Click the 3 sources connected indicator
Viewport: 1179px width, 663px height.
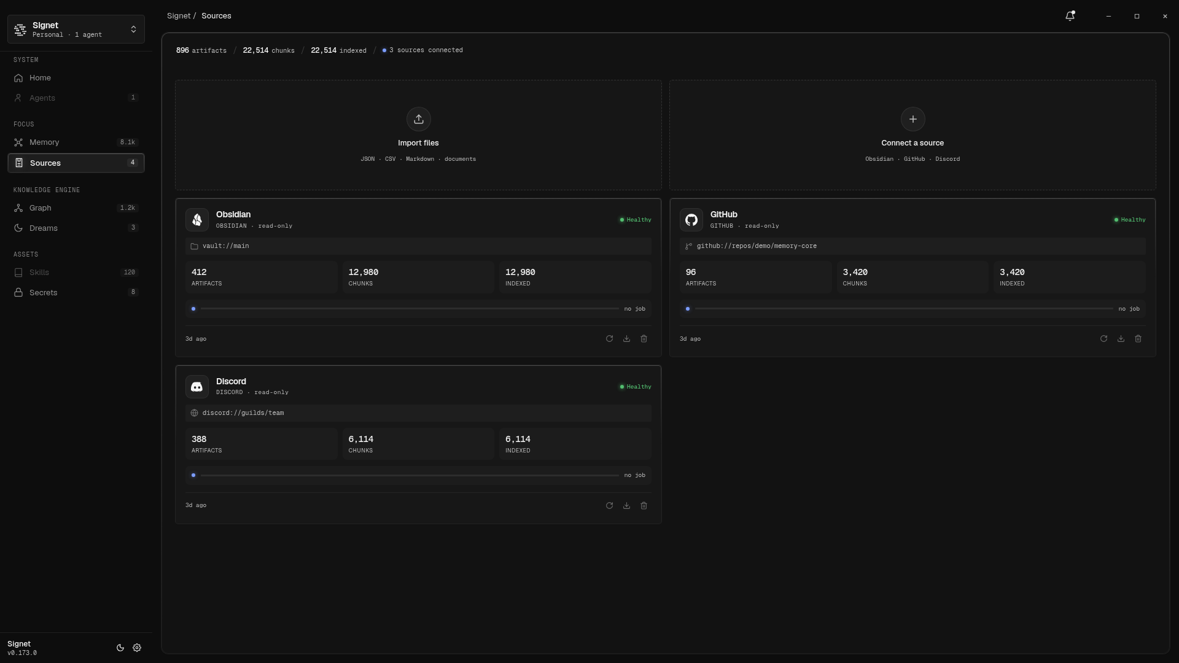tap(422, 50)
